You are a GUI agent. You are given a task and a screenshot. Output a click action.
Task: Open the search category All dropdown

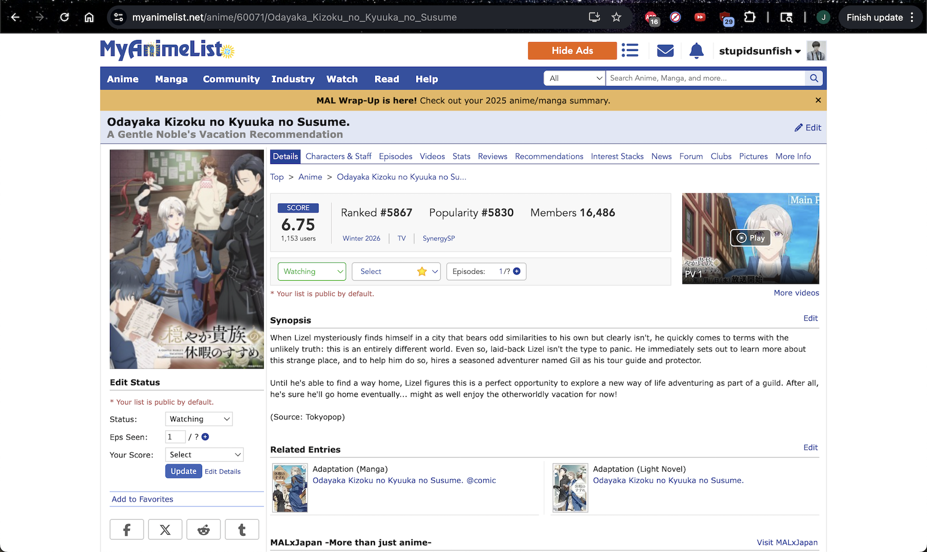pos(574,78)
